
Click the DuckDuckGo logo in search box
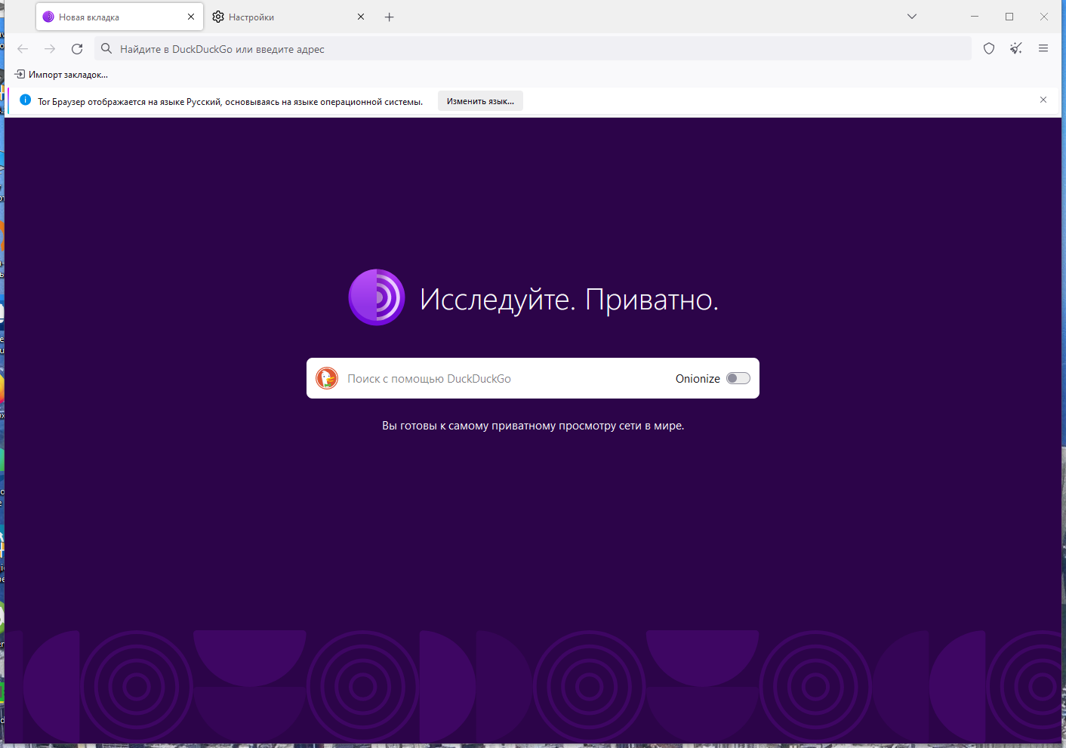pyautogui.click(x=327, y=378)
